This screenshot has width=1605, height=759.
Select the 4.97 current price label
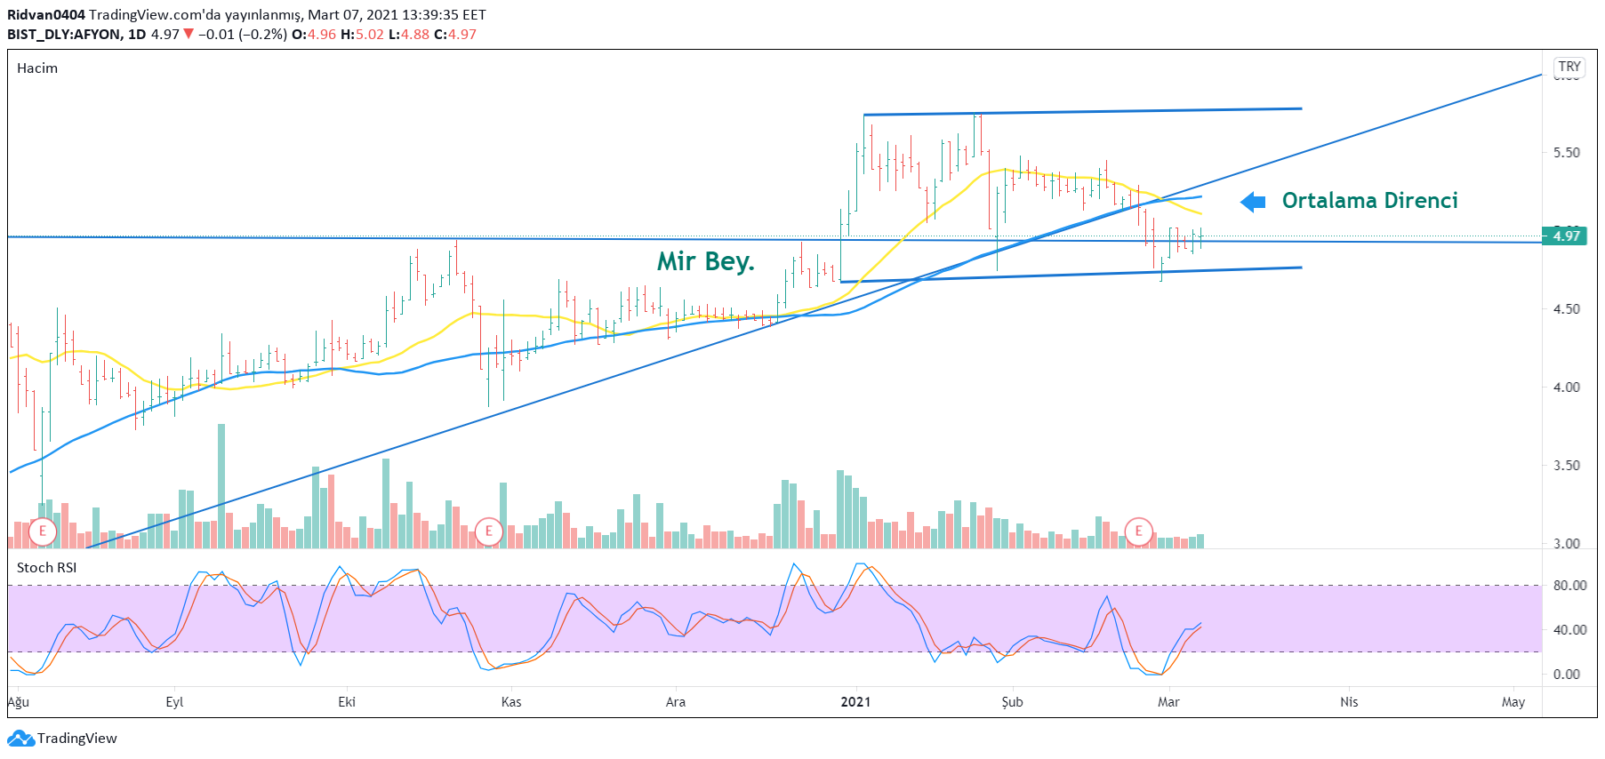tap(1566, 236)
